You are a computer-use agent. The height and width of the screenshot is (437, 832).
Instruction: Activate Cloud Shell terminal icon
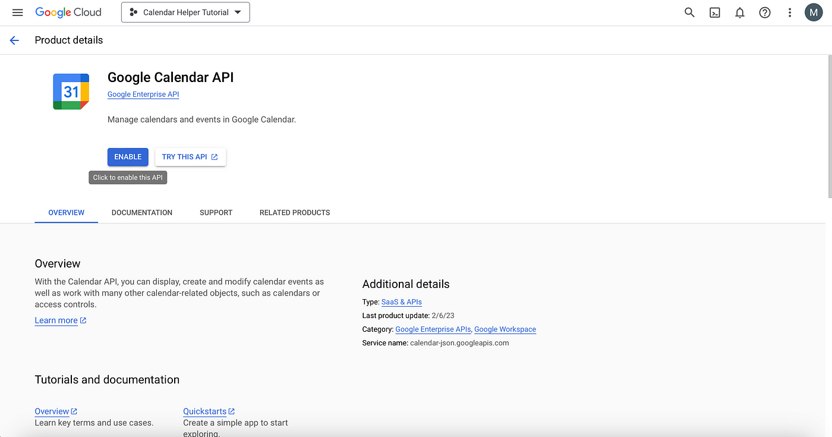click(x=715, y=12)
